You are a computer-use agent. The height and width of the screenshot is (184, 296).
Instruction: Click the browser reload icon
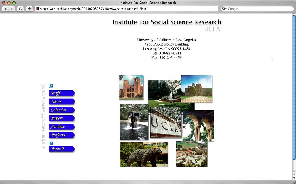pos(20,8)
